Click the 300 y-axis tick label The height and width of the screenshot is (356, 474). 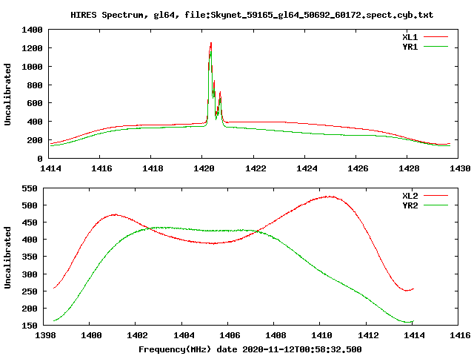(x=30, y=274)
